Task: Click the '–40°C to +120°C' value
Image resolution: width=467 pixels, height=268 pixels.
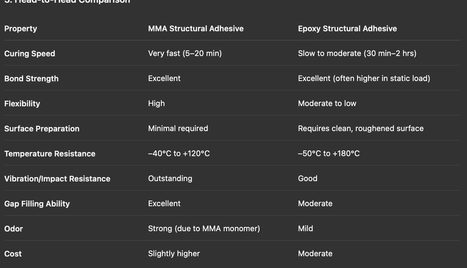Action: click(x=179, y=154)
